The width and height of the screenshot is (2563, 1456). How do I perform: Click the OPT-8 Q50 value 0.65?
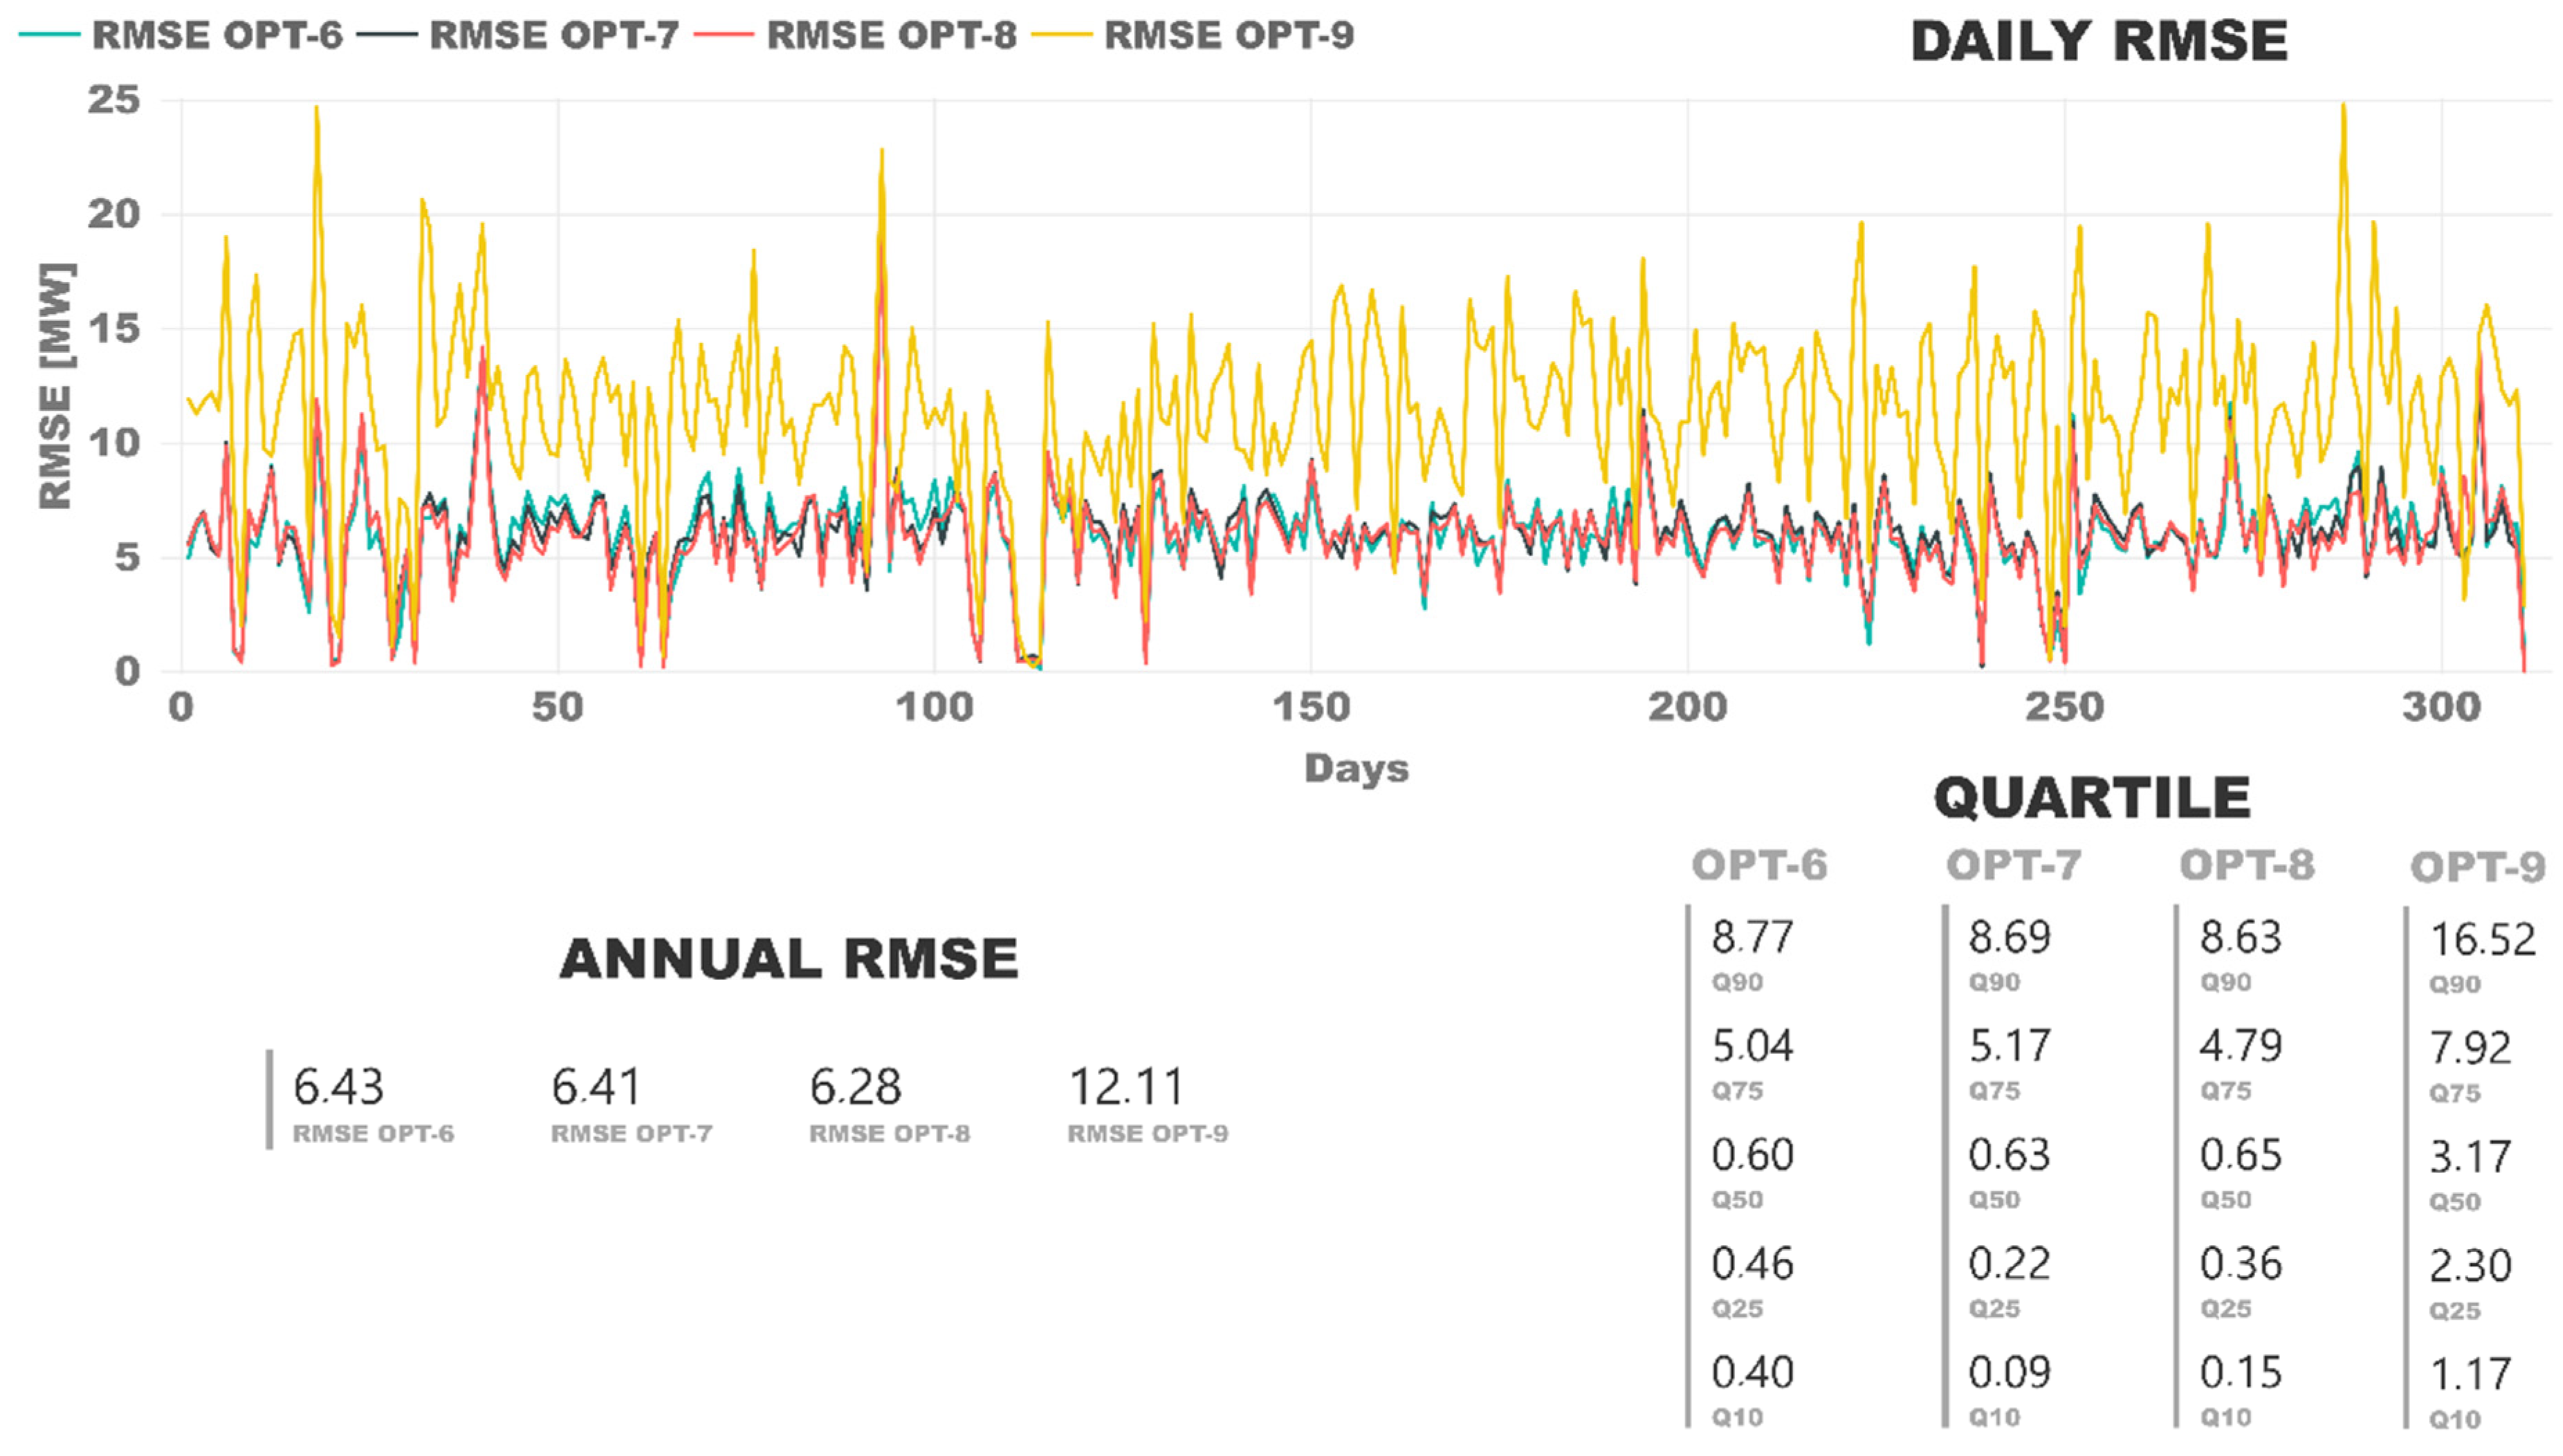coord(2240,1156)
